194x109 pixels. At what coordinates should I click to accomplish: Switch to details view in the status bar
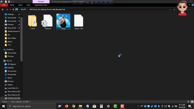pos(188,102)
